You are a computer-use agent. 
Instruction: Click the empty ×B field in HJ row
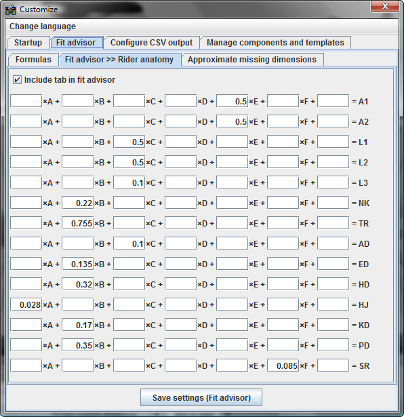tap(77, 304)
